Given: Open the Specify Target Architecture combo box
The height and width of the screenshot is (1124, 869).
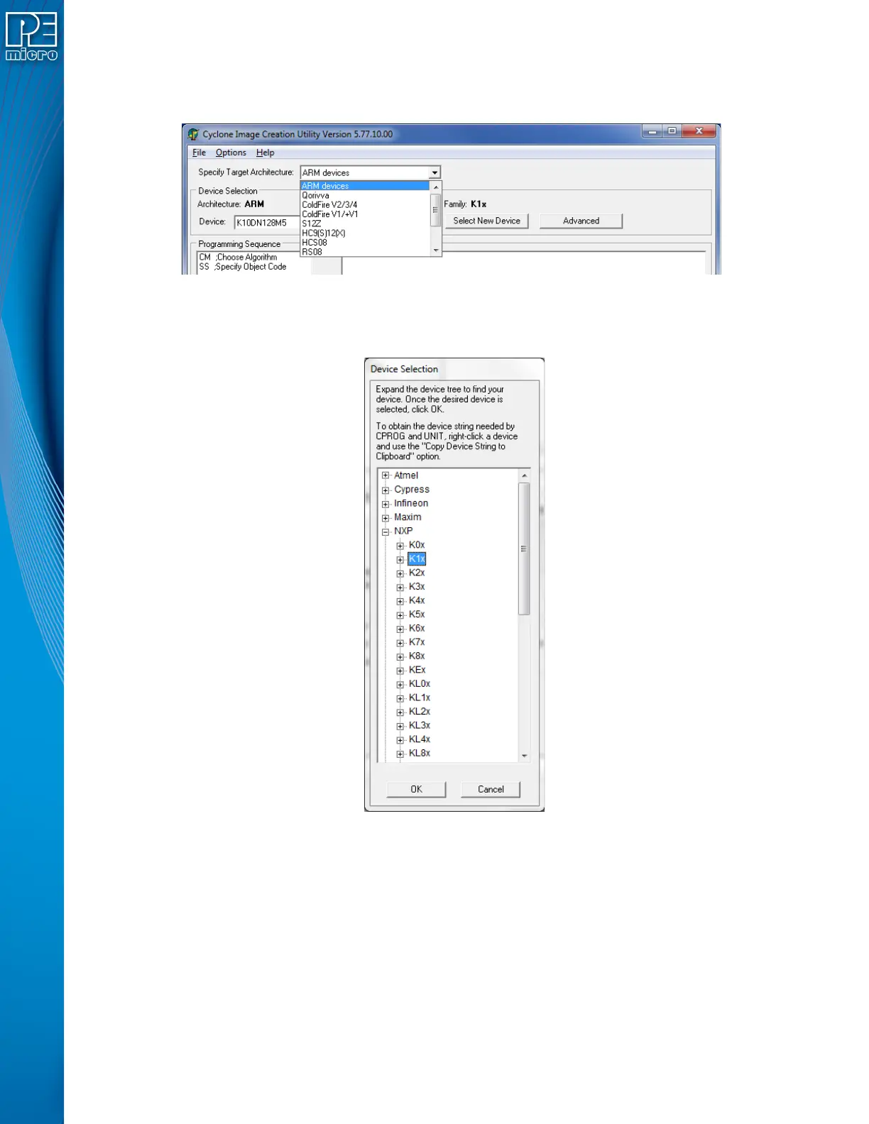Looking at the screenshot, I should (x=370, y=172).
